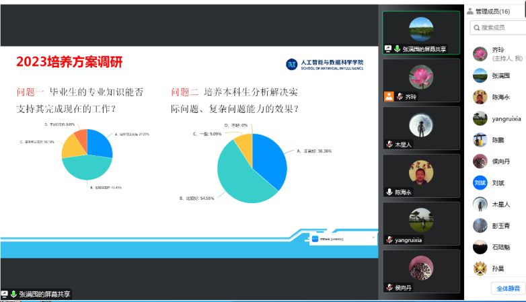Screen dimensions: 526x302
Task: Click 石陆魁 member entry
Action: (498, 247)
